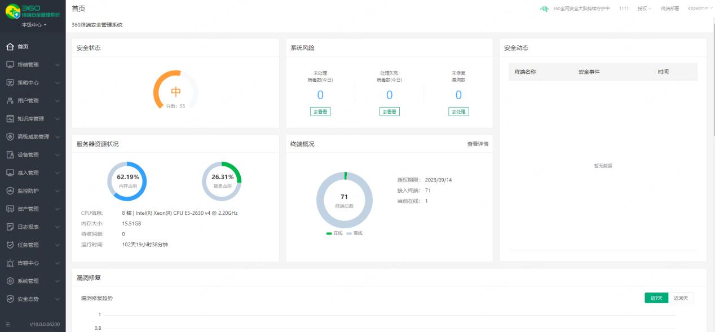Click the 系统管理 gear icon
Image resolution: width=715 pixels, height=332 pixels.
coord(10,281)
